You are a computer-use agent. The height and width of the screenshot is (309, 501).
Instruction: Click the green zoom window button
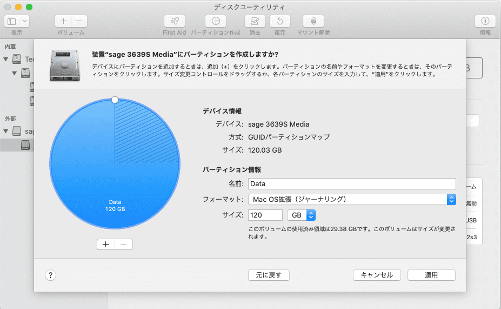coord(29,7)
